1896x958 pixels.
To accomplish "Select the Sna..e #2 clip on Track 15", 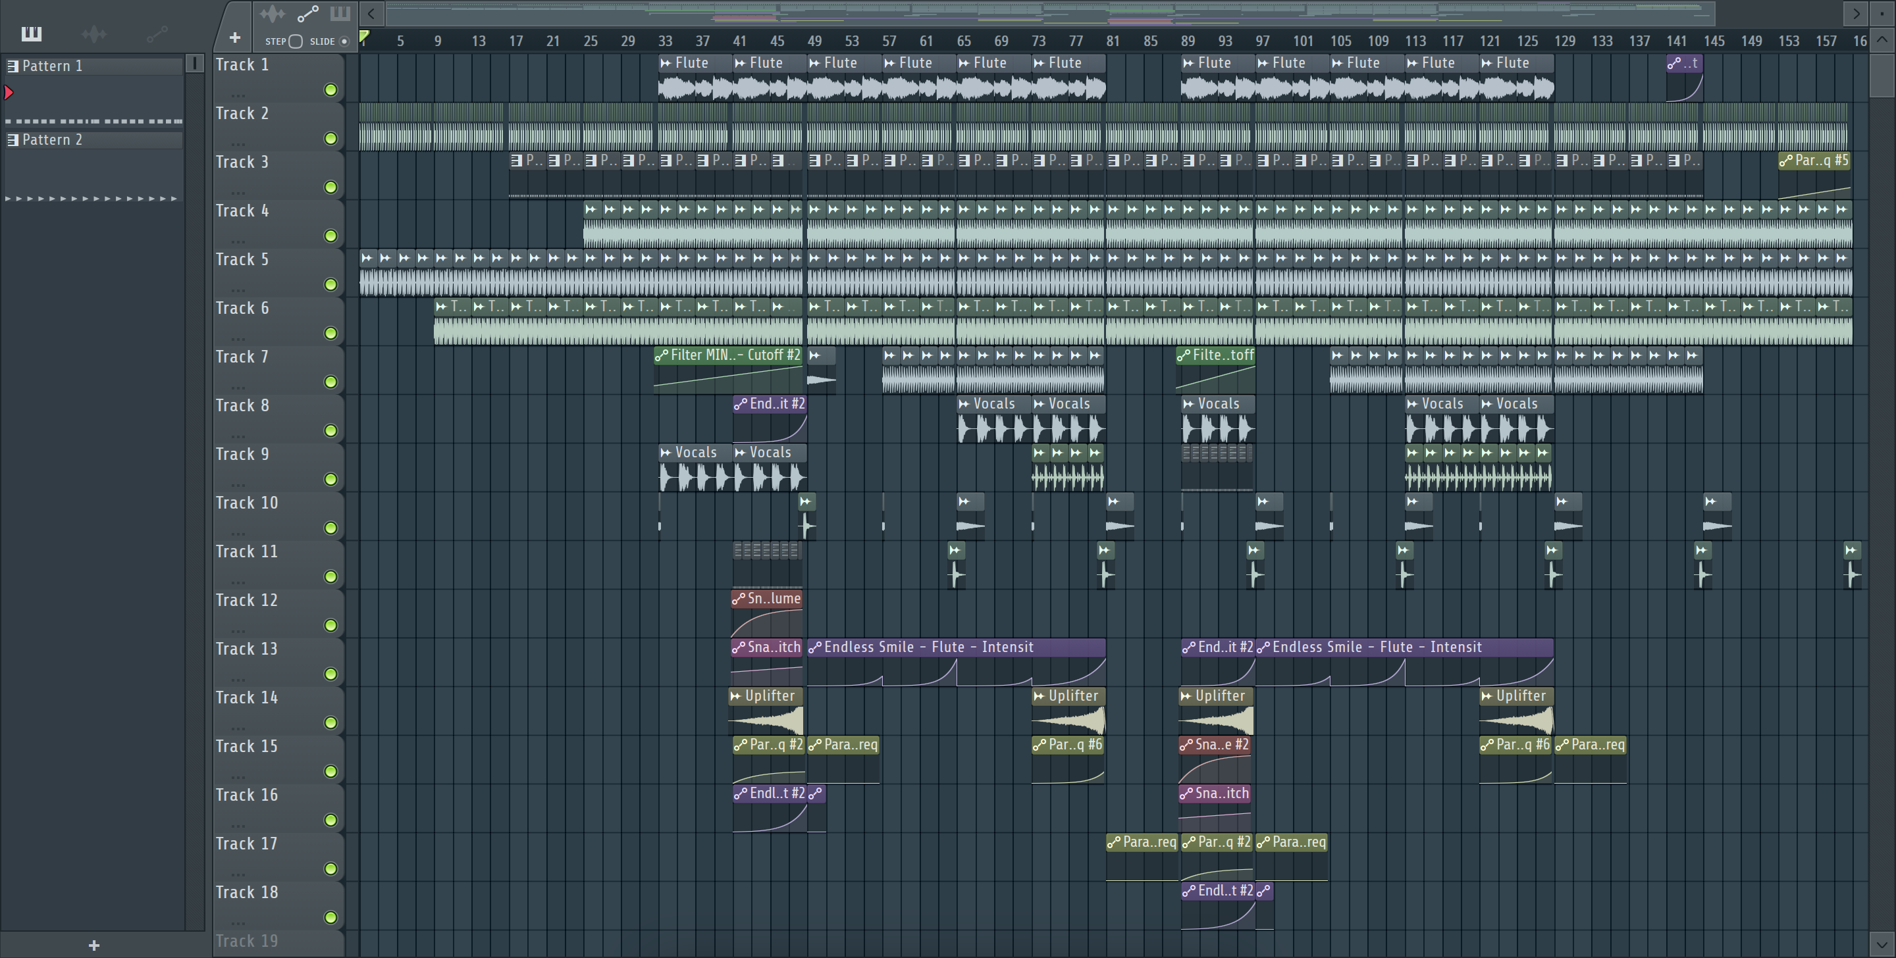I will pos(1215,759).
